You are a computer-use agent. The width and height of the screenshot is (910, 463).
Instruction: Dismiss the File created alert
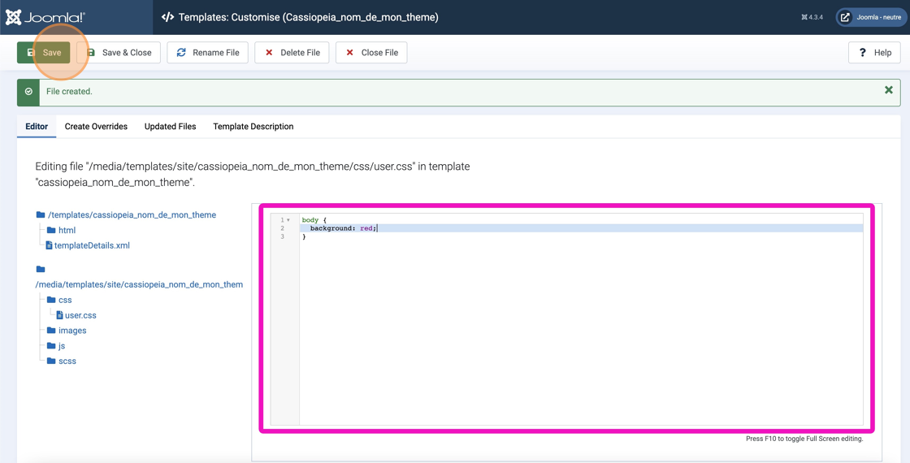pyautogui.click(x=888, y=90)
